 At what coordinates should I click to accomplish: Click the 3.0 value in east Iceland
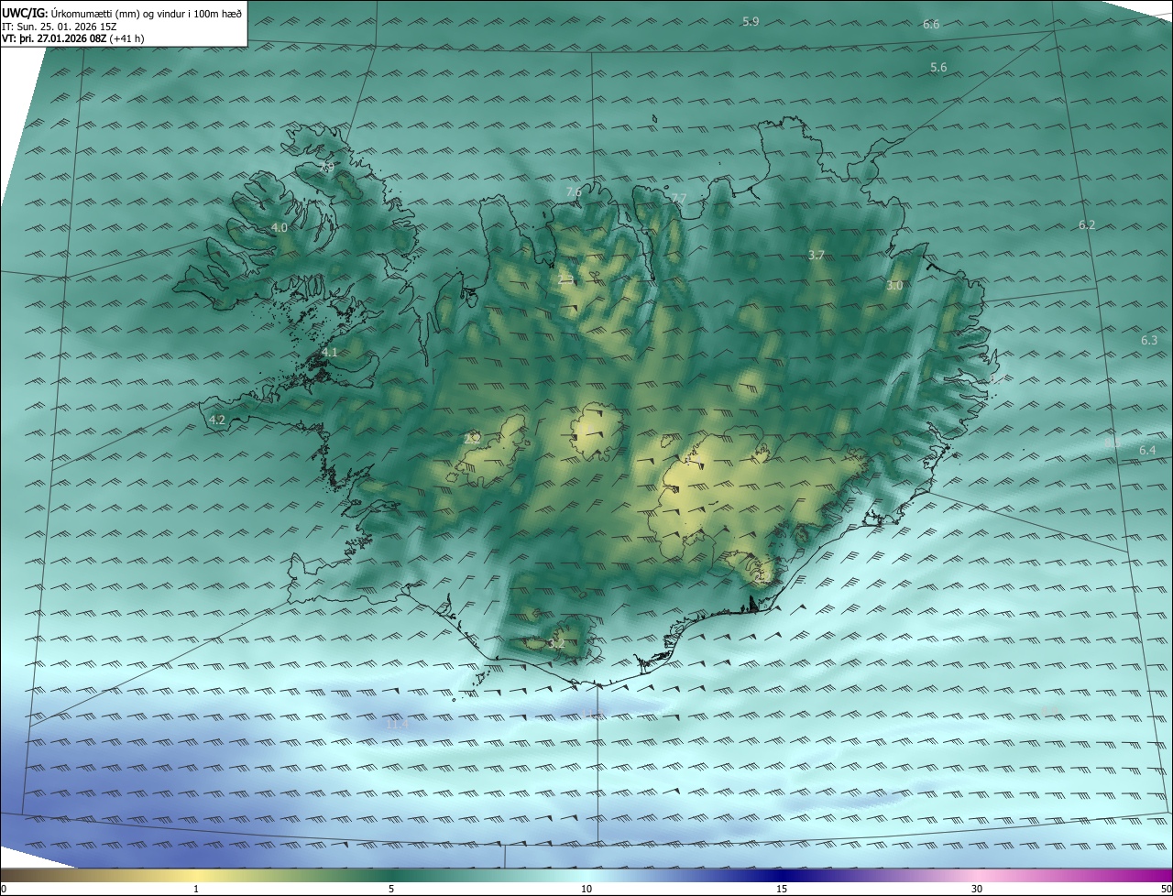pyautogui.click(x=894, y=286)
